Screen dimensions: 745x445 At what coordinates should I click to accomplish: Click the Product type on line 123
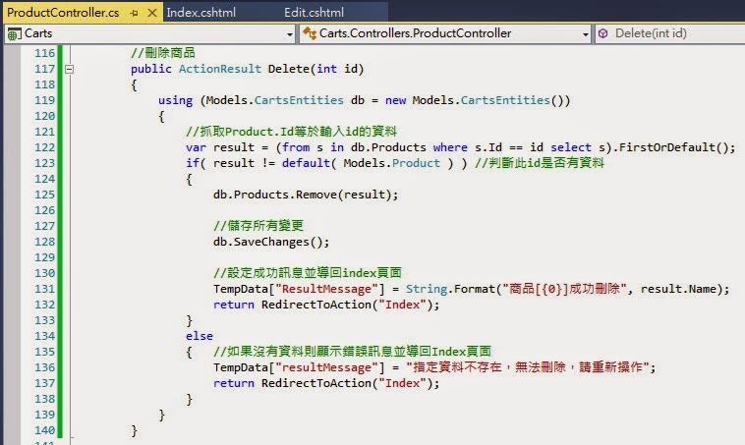416,163
